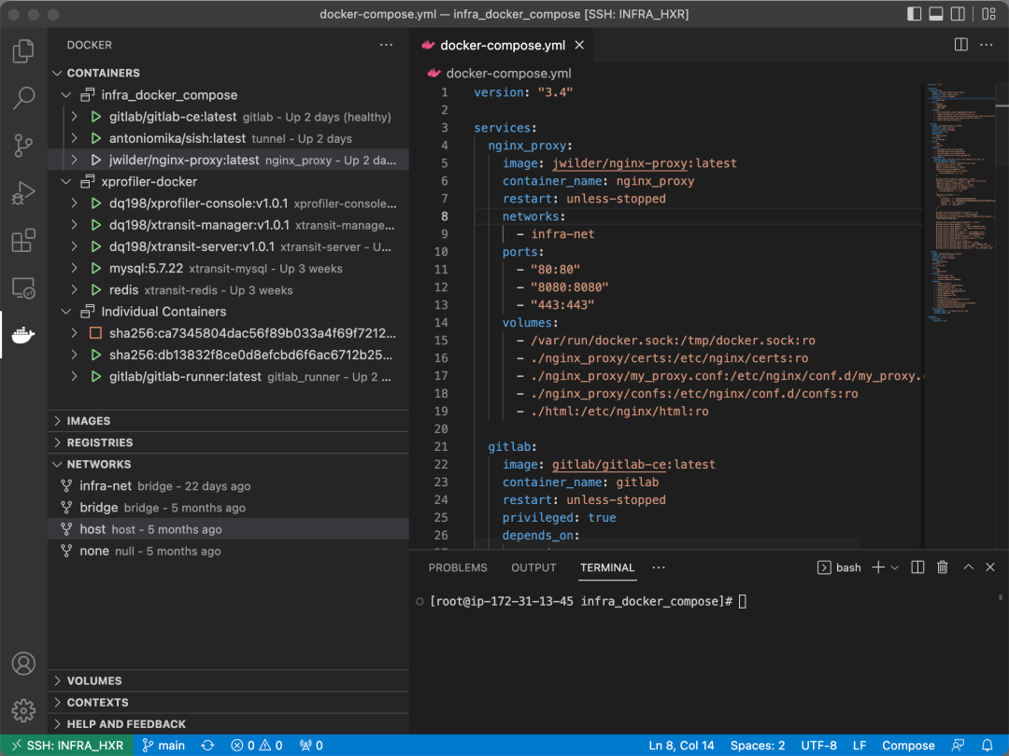Collapse the NETWORKS section

(x=228, y=464)
